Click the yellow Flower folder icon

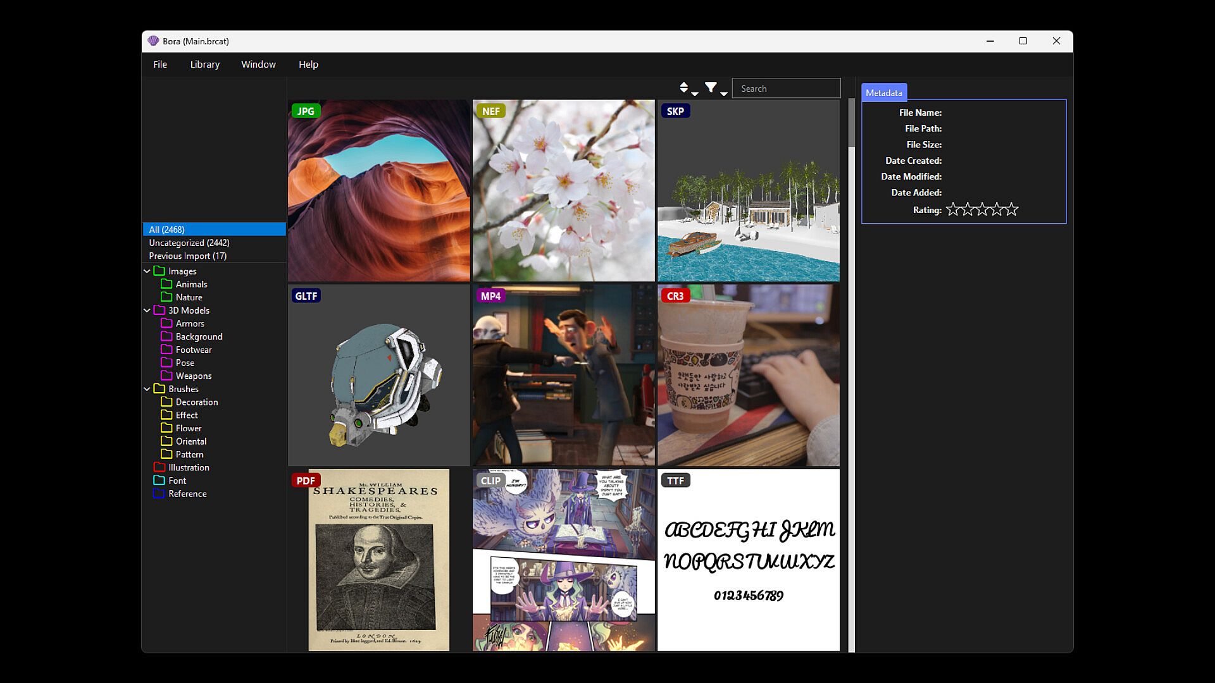pos(166,428)
